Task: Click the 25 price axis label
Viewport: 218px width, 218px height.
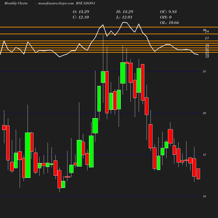Action: [x=204, y=72]
